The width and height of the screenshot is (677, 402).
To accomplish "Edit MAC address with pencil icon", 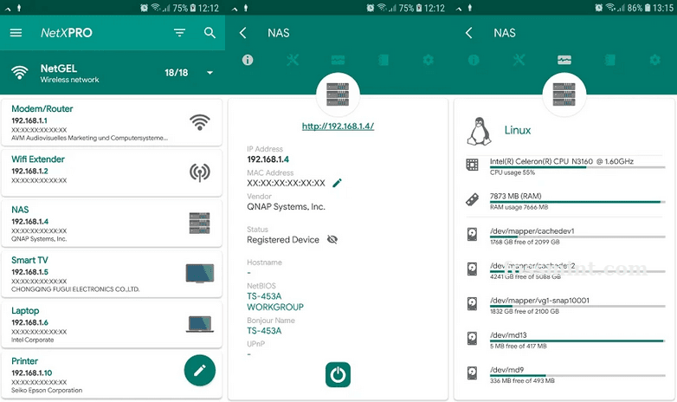I will pyautogui.click(x=338, y=183).
